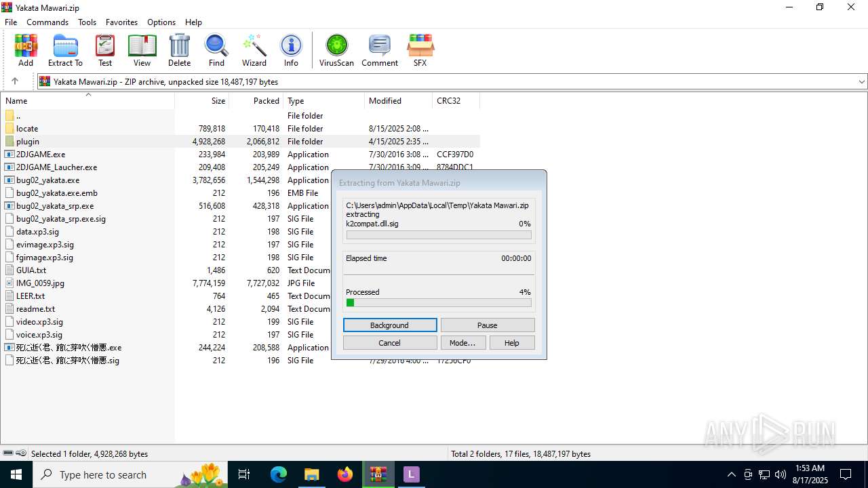Open the Options menu
The height and width of the screenshot is (488, 868).
click(x=161, y=22)
